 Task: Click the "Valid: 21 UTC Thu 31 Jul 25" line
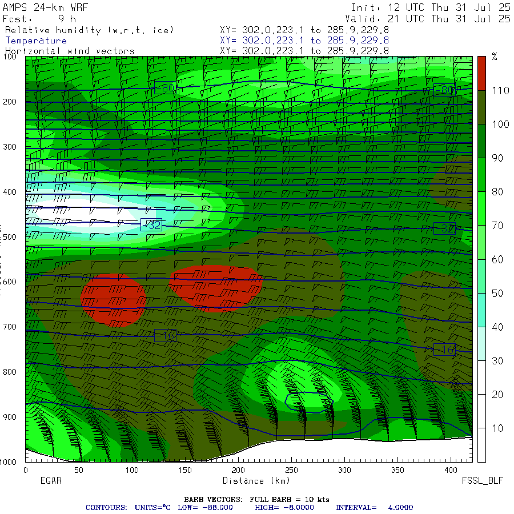427,19
